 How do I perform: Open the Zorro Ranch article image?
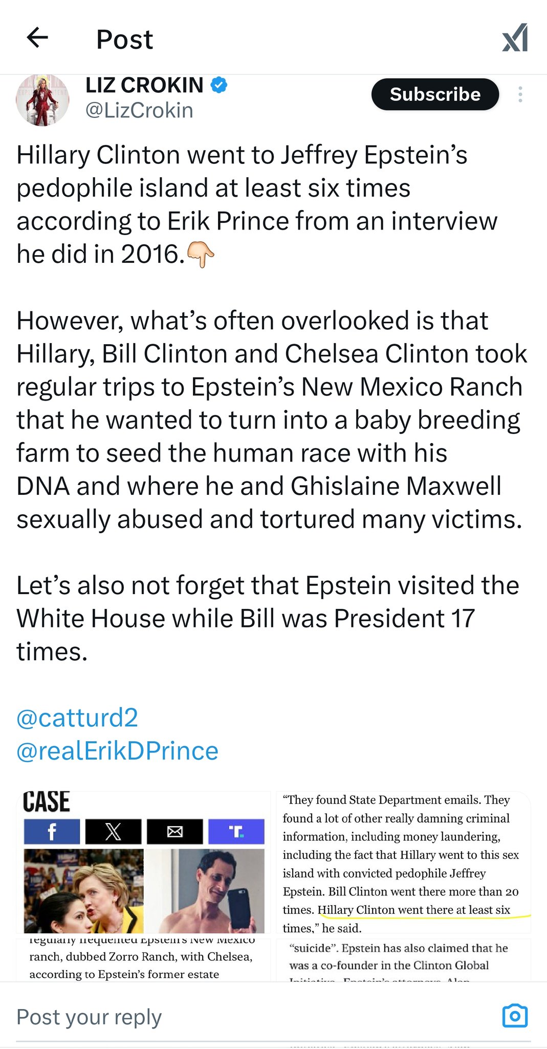click(143, 959)
